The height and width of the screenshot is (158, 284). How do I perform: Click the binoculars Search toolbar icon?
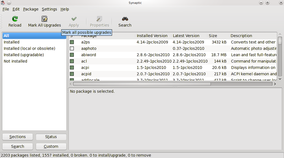click(x=125, y=19)
